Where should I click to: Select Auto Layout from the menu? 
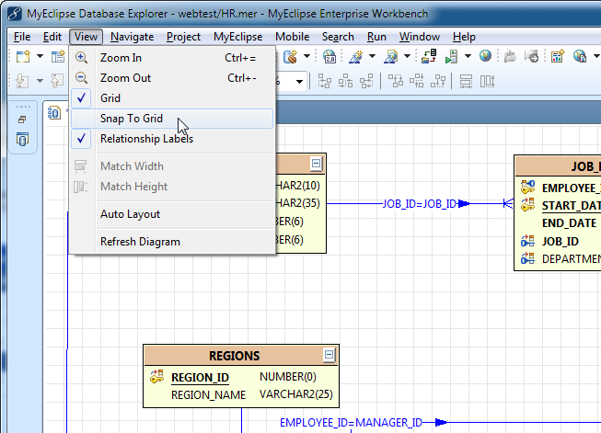[x=130, y=214]
